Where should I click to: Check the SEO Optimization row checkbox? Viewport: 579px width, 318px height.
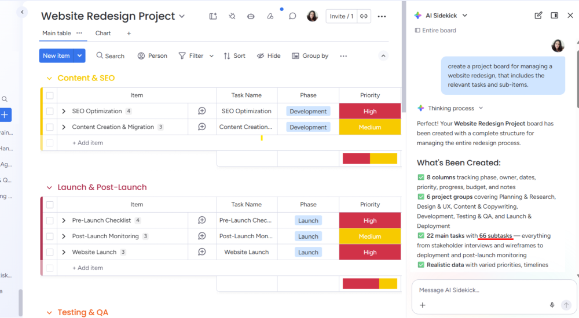50,111
